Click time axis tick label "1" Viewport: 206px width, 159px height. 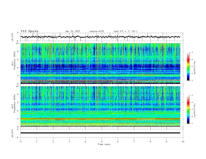tap(37, 142)
